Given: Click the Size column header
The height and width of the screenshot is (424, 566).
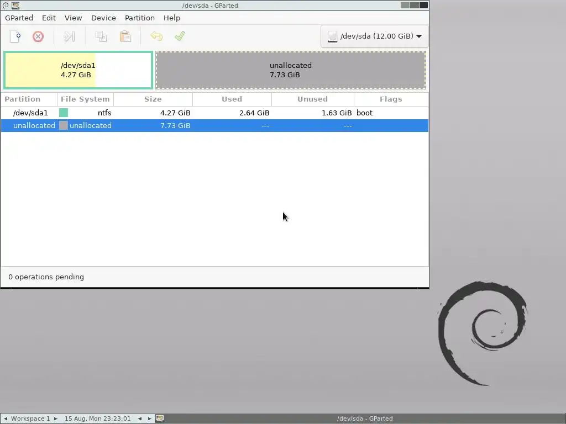Looking at the screenshot, I should [153, 99].
